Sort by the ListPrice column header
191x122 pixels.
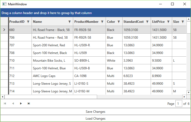click(x=158, y=22)
